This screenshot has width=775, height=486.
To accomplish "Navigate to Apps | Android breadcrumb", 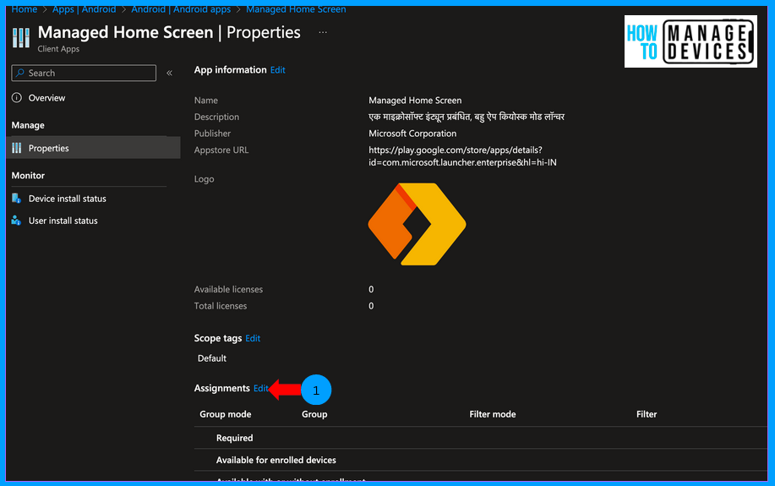I will [84, 9].
